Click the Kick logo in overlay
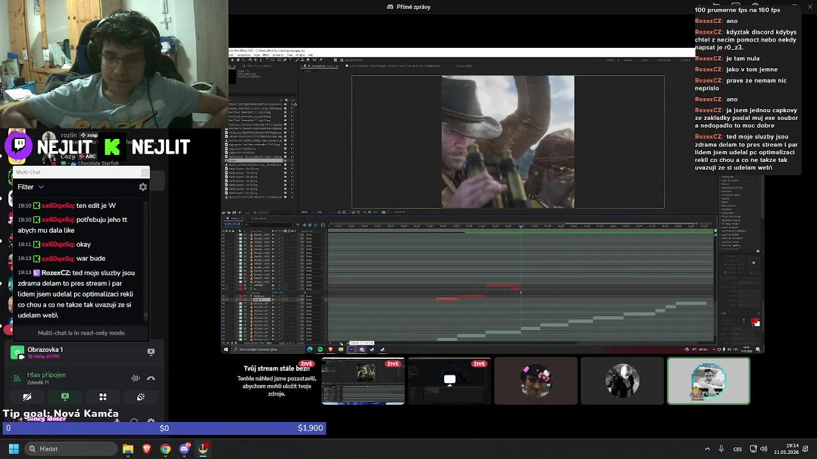This screenshot has width=817, height=459. click(112, 147)
